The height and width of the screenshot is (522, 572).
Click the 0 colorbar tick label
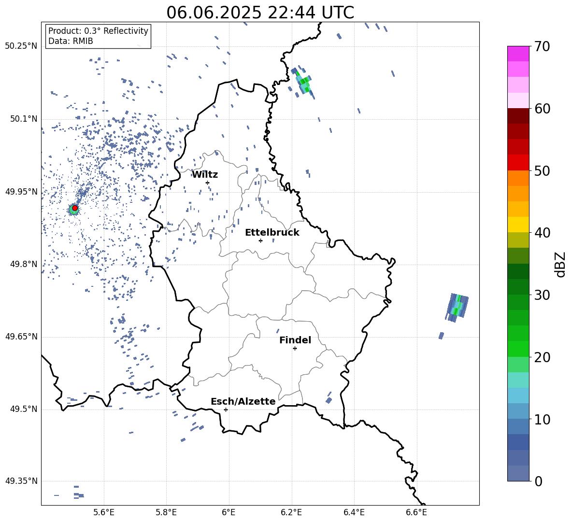(x=538, y=481)
